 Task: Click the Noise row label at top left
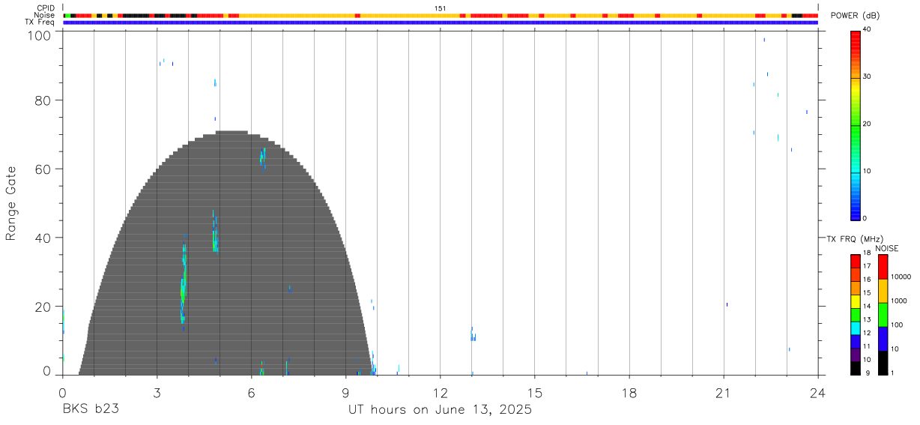pos(44,15)
